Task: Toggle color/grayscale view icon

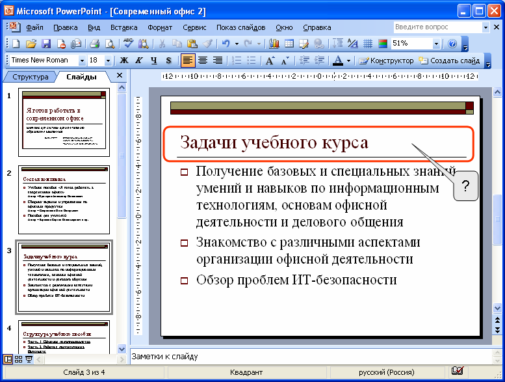Action: point(383,44)
